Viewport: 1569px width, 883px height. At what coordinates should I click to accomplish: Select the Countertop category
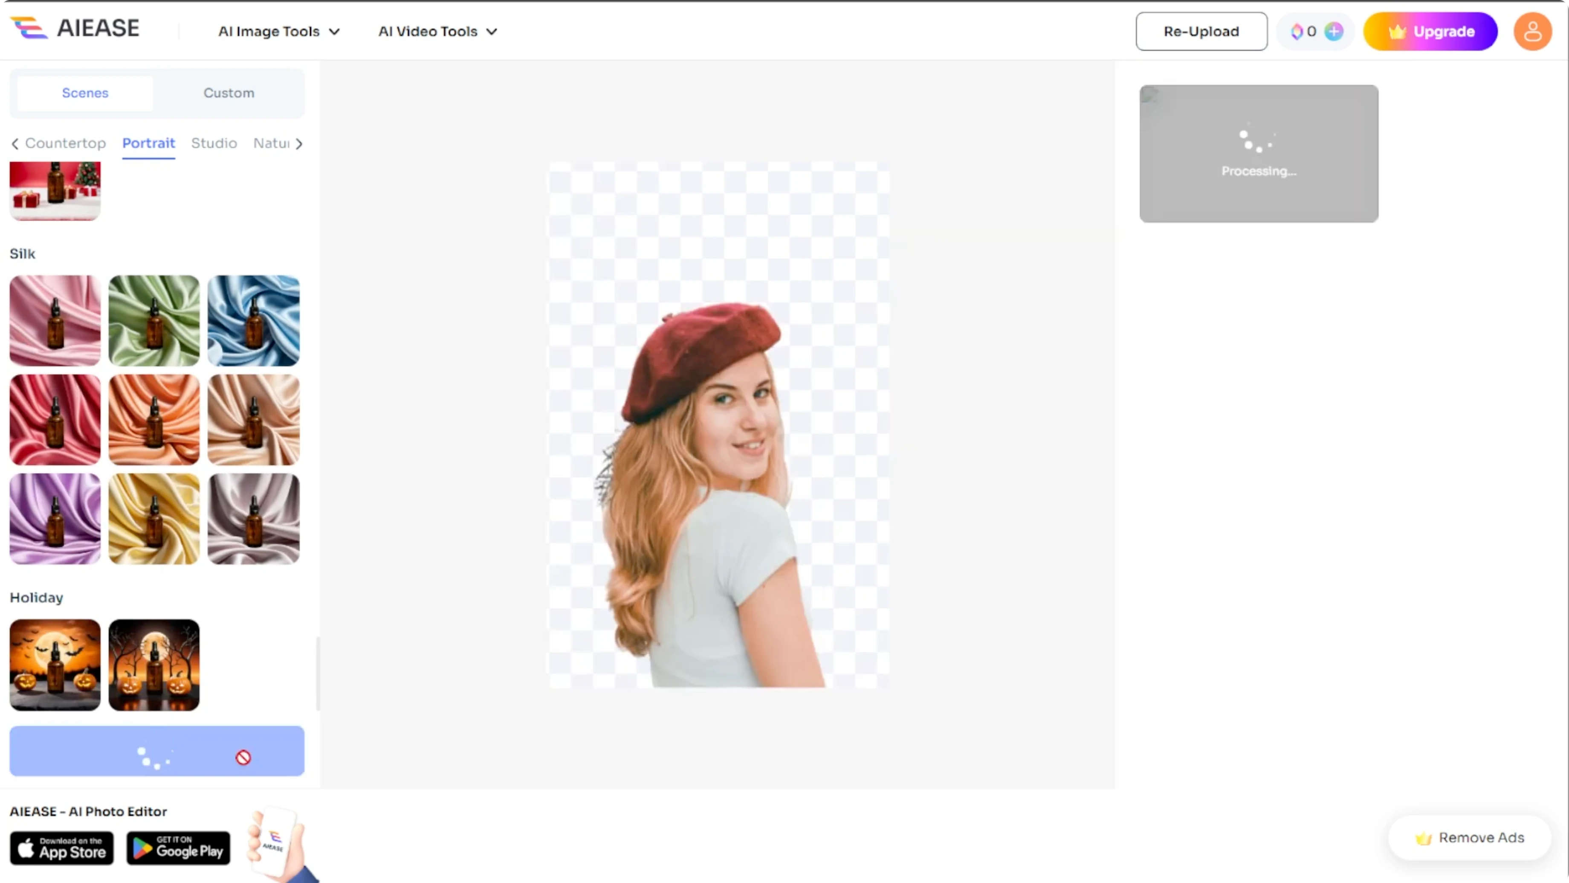tap(65, 143)
